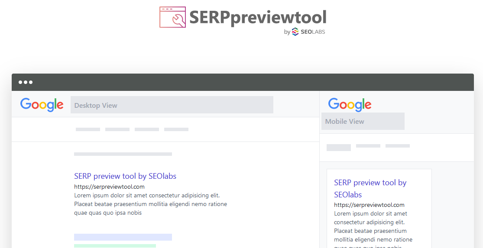Click the desktop https://serppreviewtool.com URL

click(109, 187)
